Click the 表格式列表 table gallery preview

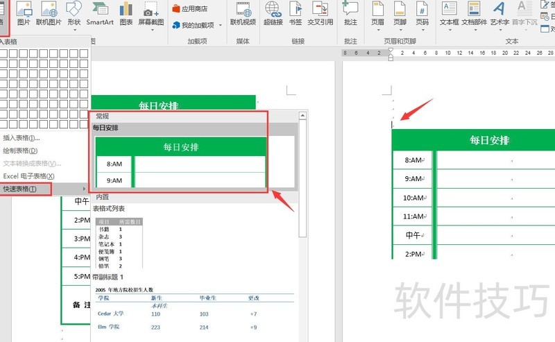(119, 243)
